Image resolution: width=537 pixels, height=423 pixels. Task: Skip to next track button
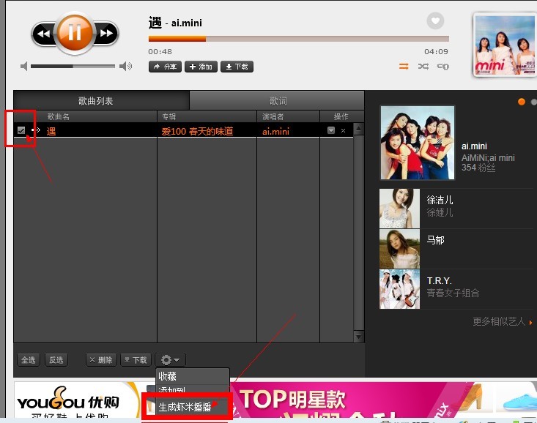105,33
